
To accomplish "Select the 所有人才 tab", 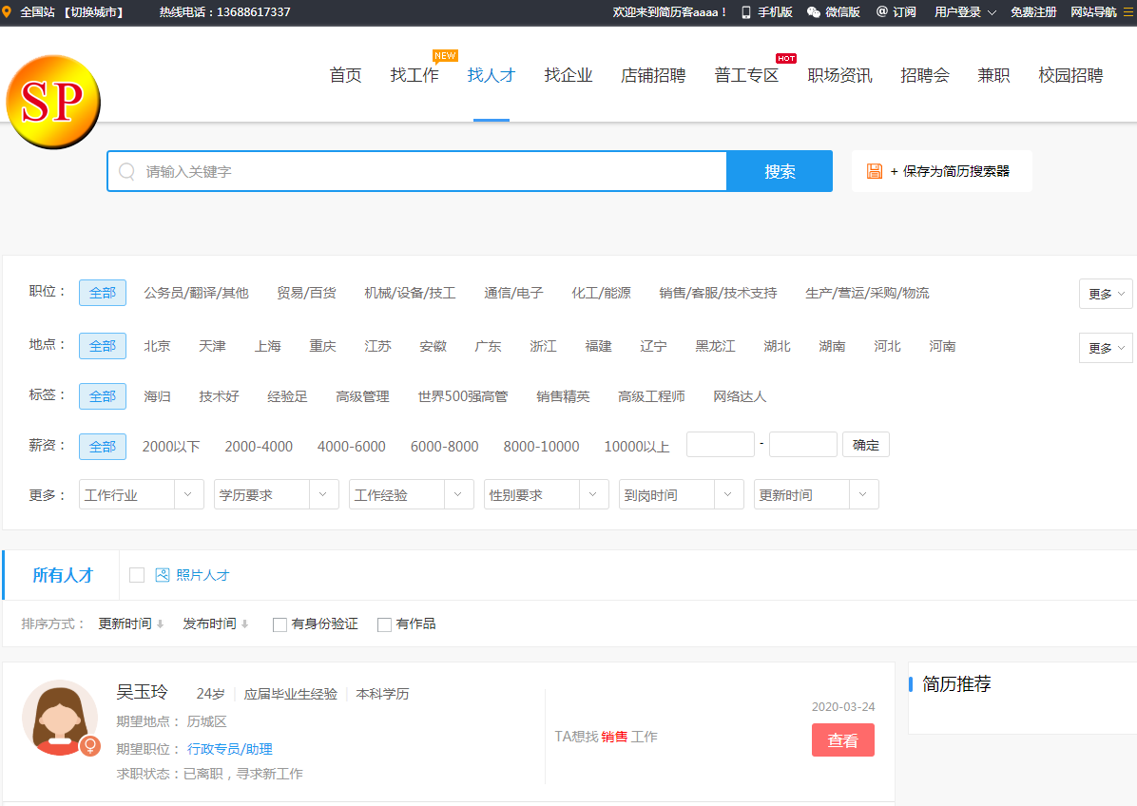I will point(63,575).
